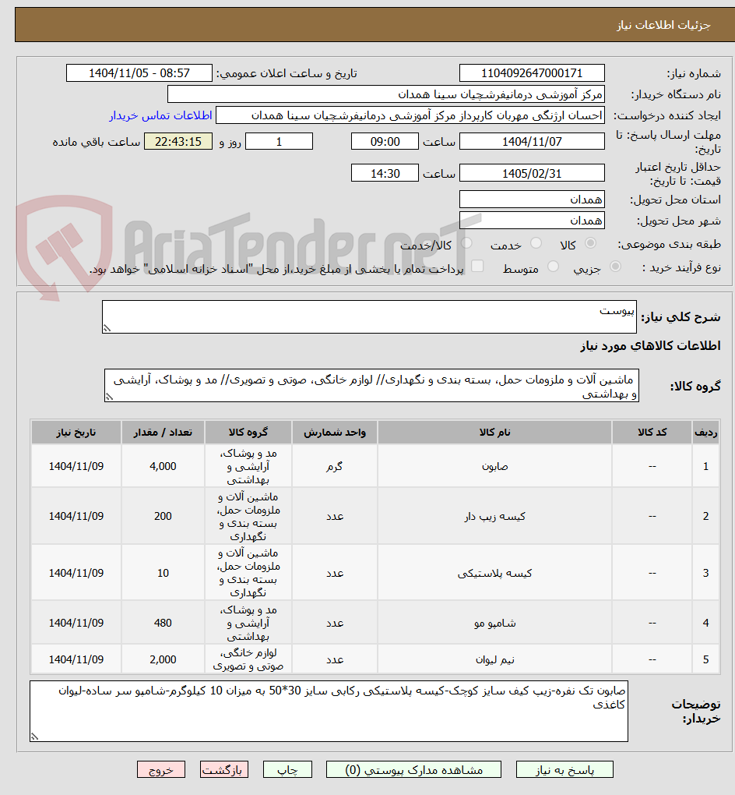Click the گروه کالا text area
Image resolution: width=735 pixels, height=795 pixels.
pos(372,386)
